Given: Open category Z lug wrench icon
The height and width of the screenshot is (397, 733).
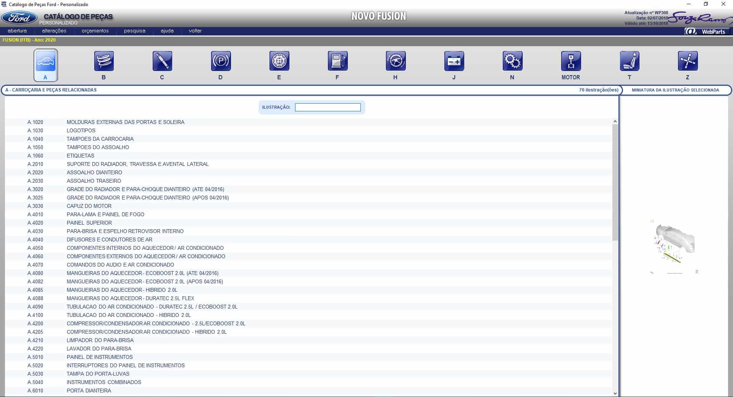Looking at the screenshot, I should (x=688, y=61).
